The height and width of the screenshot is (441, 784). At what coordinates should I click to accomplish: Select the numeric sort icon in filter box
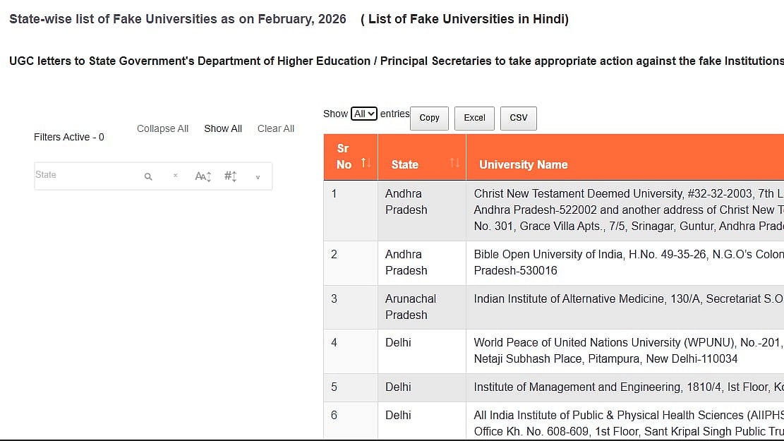pos(230,175)
